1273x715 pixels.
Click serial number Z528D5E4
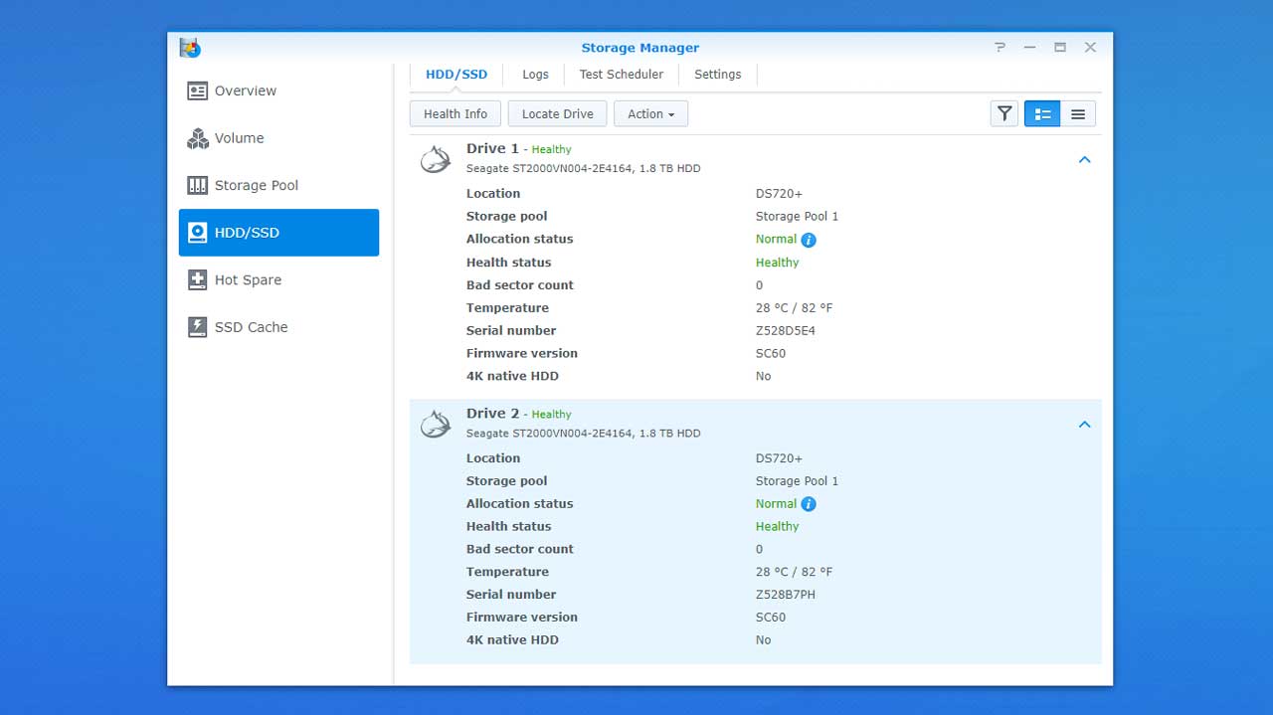786,331
